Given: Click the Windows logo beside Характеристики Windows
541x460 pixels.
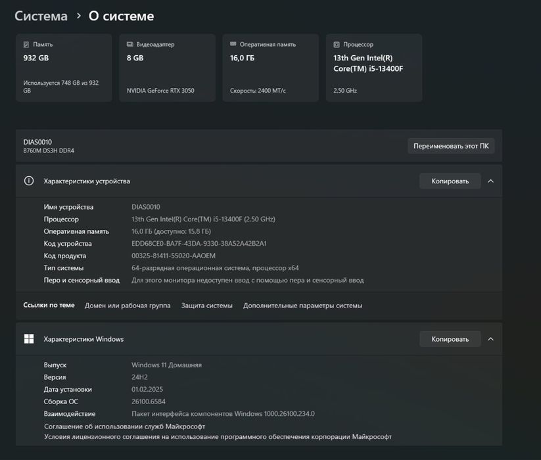Looking at the screenshot, I should click(29, 339).
